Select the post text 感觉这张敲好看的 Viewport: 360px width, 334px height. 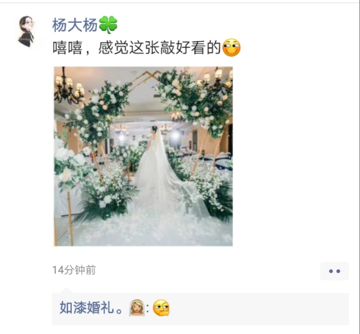(160, 48)
